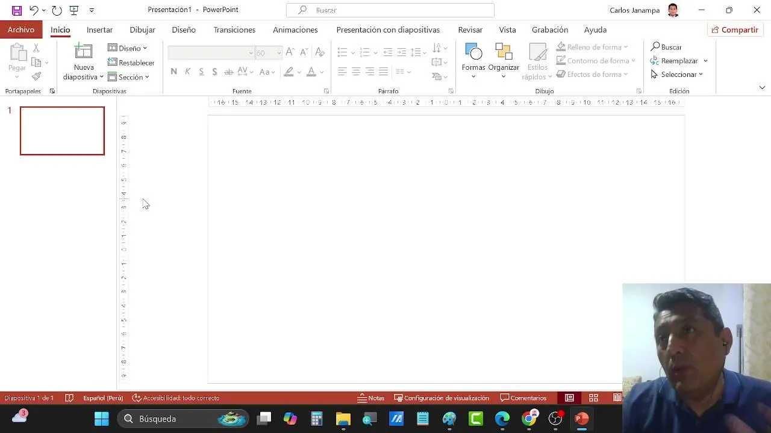Screen dimensions: 771x433
Task: Open the Archivo tab
Action: pyautogui.click(x=21, y=29)
